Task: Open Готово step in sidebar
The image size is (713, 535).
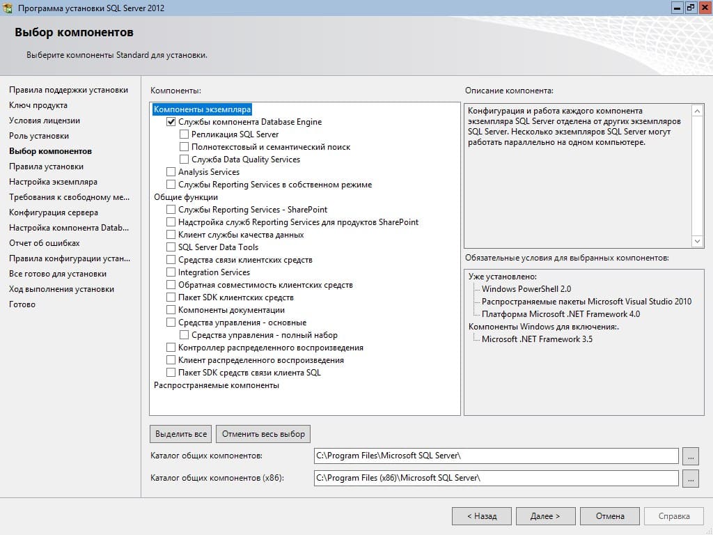Action: [x=22, y=304]
